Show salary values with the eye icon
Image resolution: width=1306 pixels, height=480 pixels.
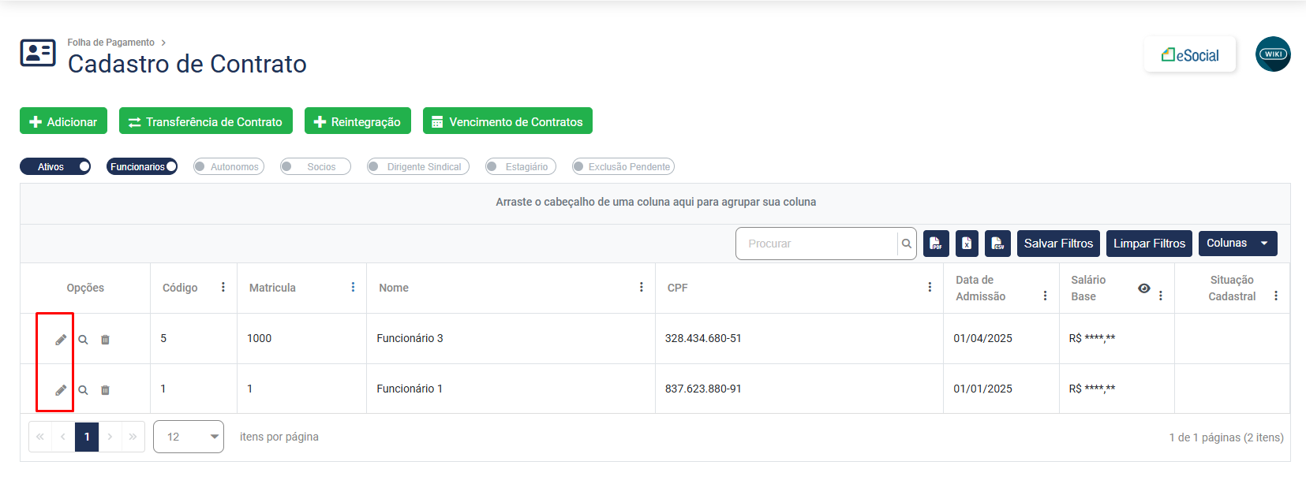click(x=1143, y=288)
